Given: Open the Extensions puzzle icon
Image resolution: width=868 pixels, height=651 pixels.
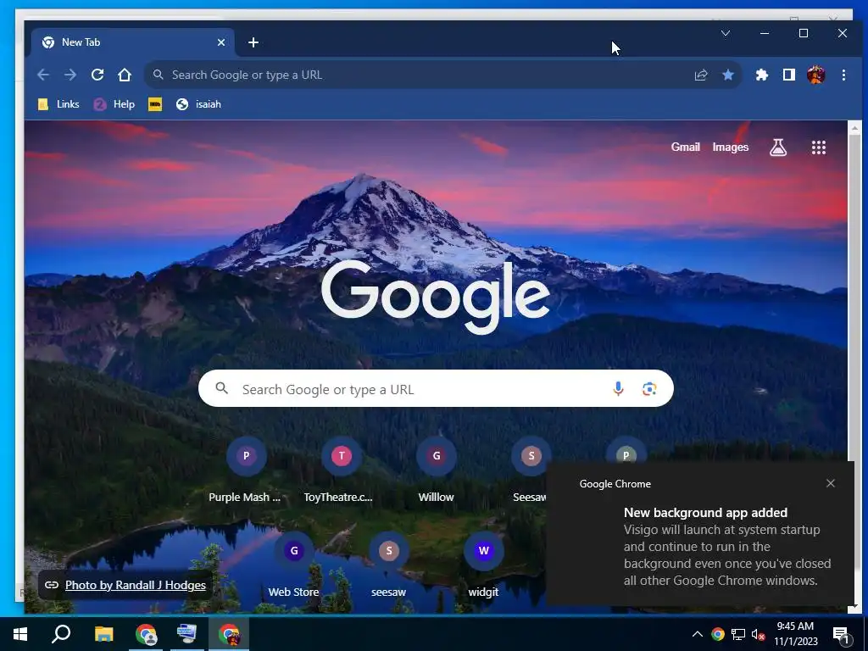Looking at the screenshot, I should coord(762,75).
